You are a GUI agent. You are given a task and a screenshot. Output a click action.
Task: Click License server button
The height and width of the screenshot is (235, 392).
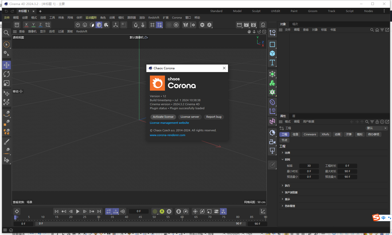tap(190, 117)
